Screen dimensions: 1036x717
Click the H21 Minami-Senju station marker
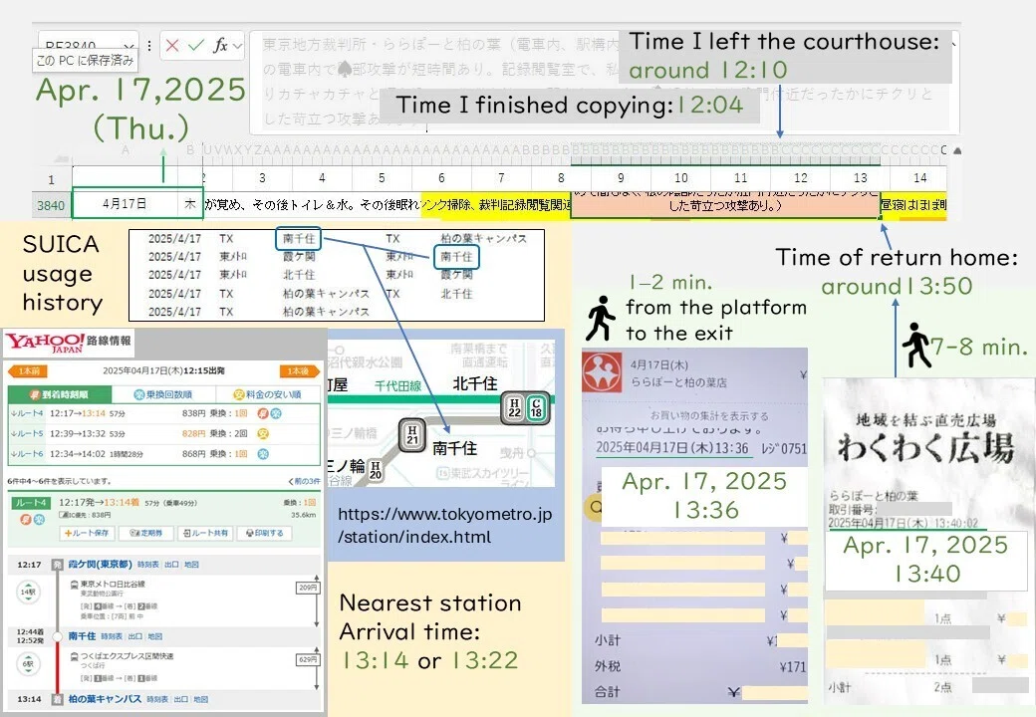point(412,435)
